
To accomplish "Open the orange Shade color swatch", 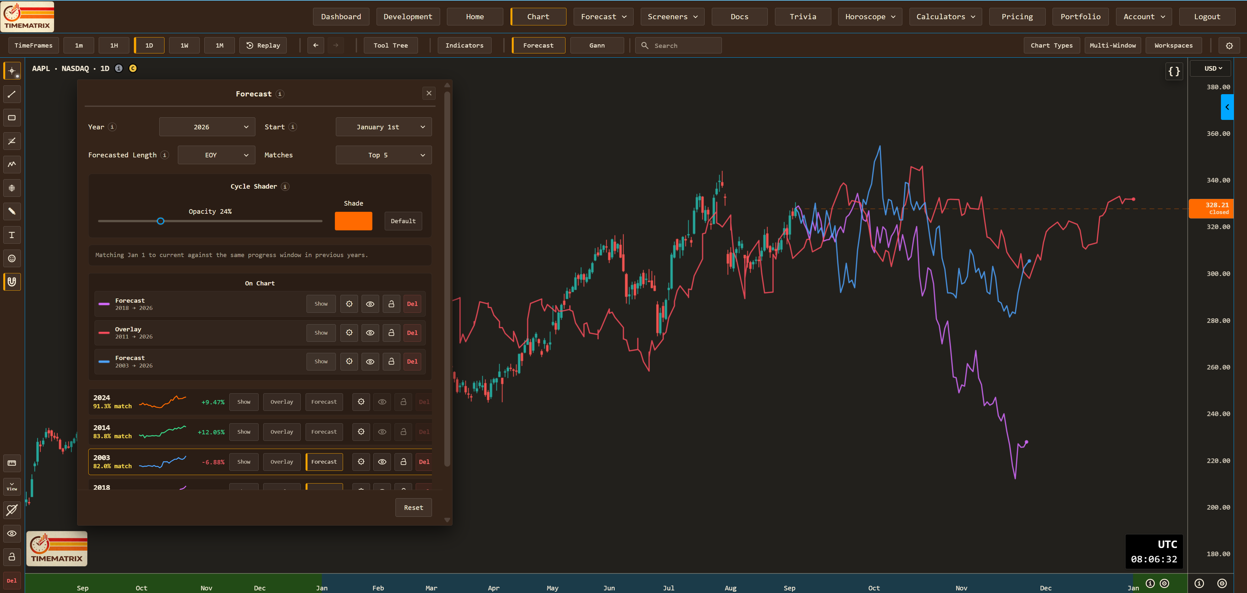I will tap(353, 221).
